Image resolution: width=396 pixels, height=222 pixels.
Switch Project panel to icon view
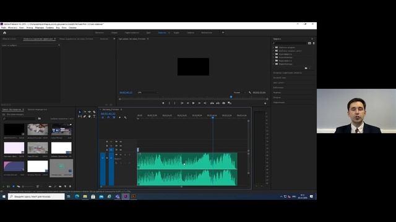click(x=14, y=186)
